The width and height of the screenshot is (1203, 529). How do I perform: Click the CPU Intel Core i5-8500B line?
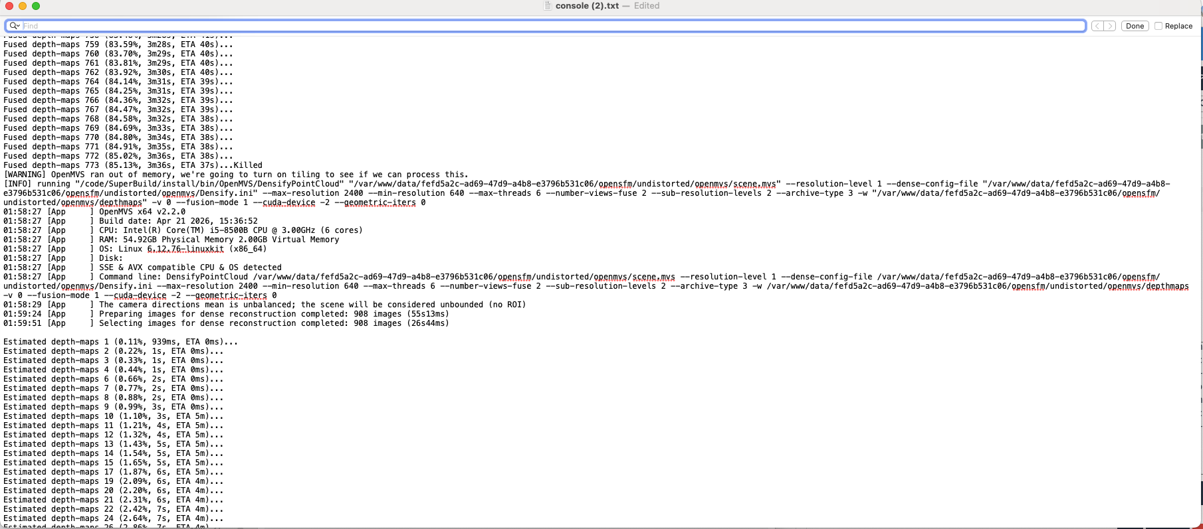(230, 230)
